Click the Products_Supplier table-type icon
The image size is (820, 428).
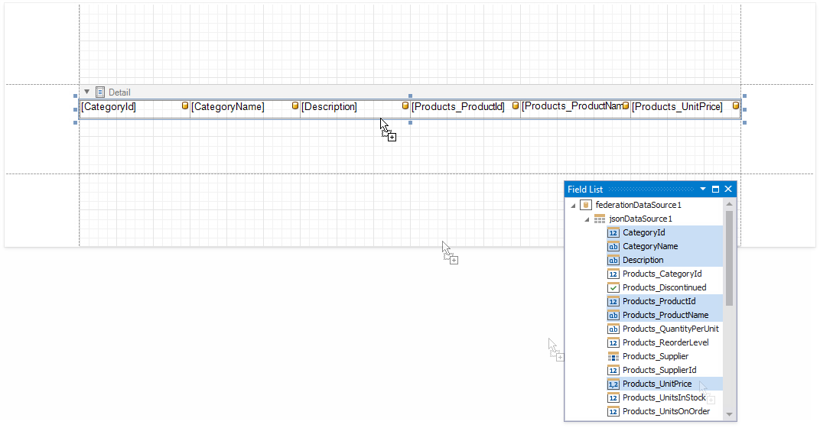point(613,356)
